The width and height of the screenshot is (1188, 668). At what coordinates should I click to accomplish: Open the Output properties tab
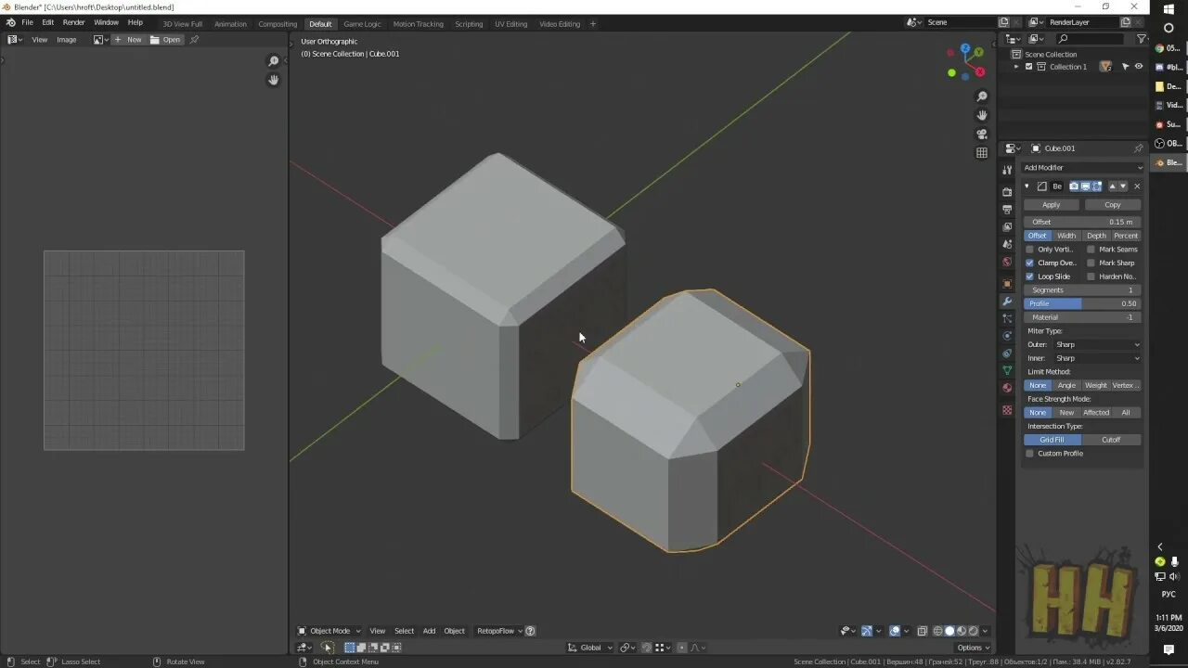pos(1007,209)
